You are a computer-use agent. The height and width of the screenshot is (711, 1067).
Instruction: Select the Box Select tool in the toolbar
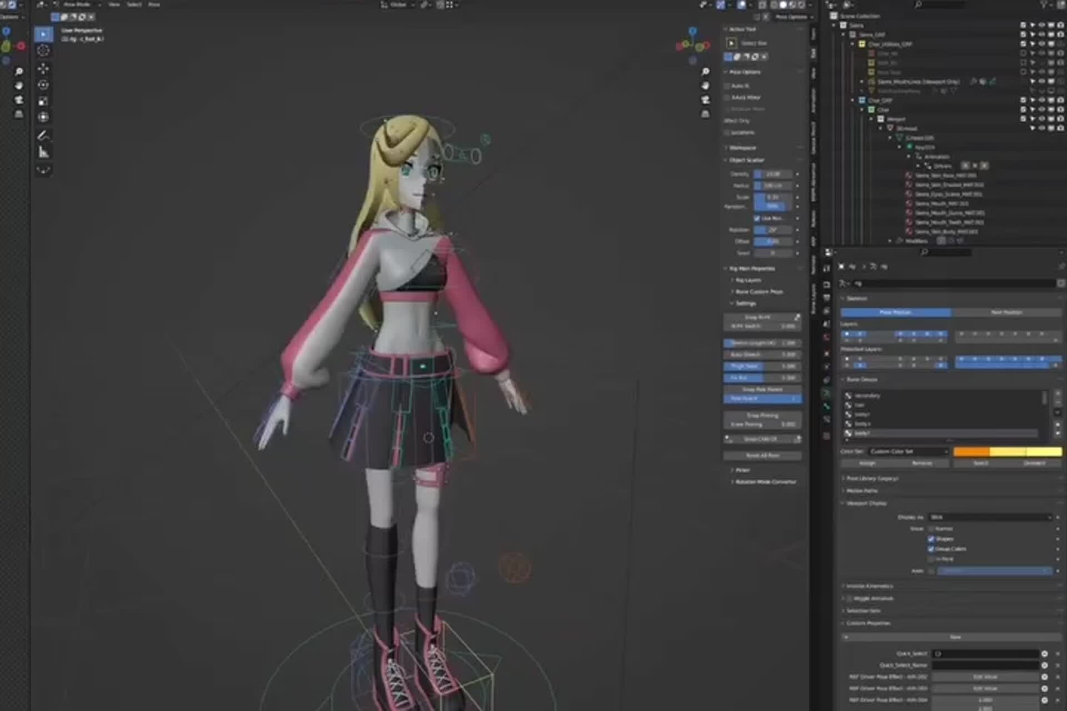(44, 34)
